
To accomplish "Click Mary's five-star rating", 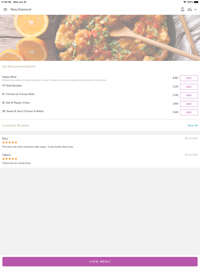I will click(x=10, y=142).
